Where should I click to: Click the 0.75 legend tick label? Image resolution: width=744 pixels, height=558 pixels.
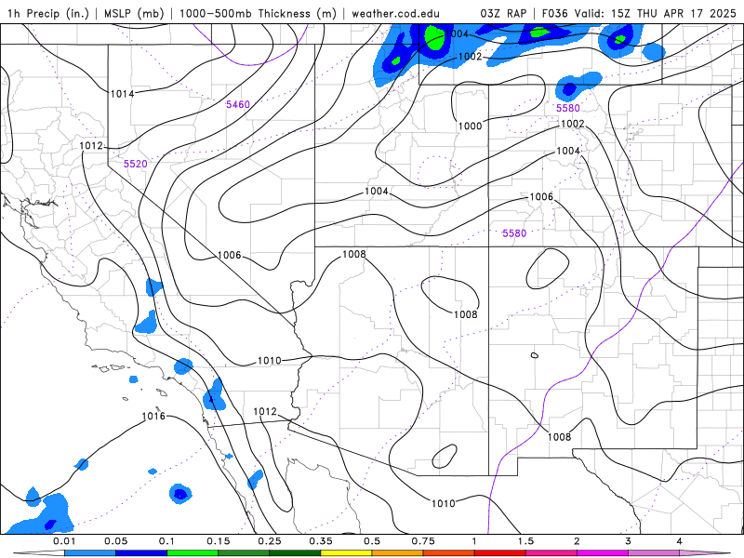tap(423, 541)
